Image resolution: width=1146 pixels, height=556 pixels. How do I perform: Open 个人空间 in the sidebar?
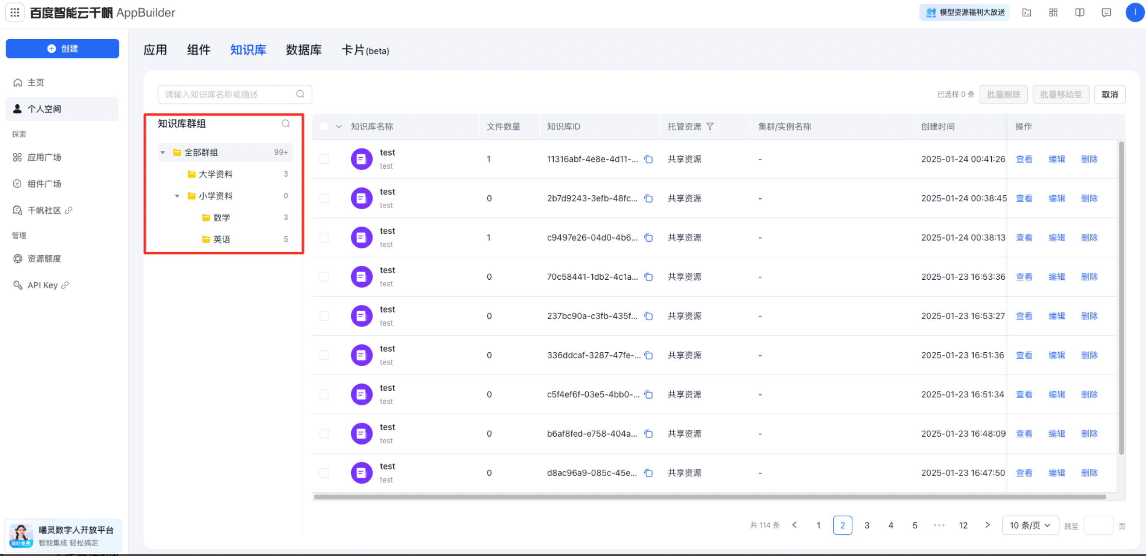point(62,108)
